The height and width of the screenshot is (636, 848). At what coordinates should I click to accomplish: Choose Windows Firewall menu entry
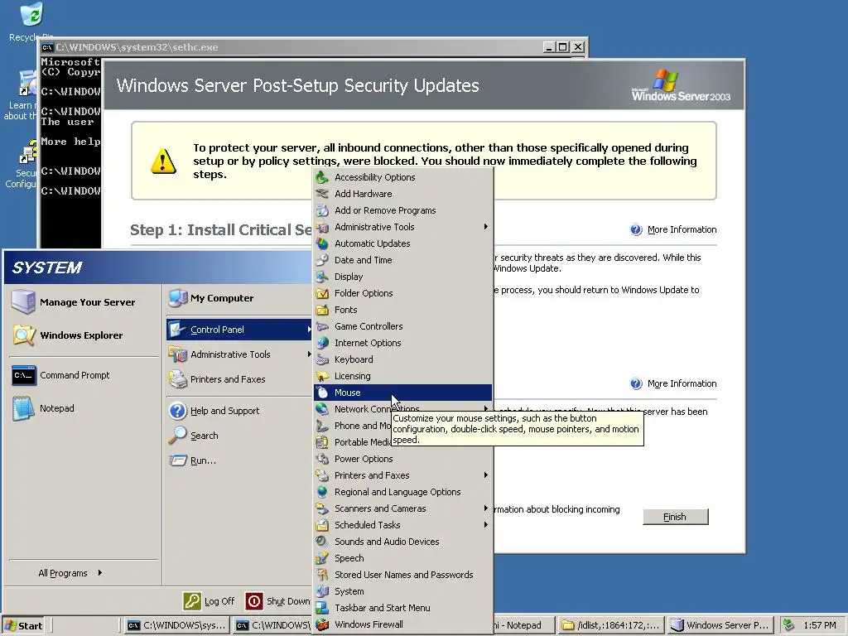coord(403,624)
